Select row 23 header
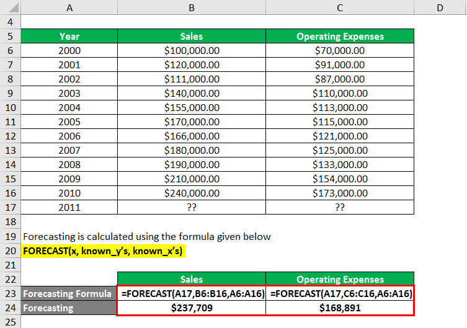Viewport: 467px width, 328px height. (x=11, y=293)
